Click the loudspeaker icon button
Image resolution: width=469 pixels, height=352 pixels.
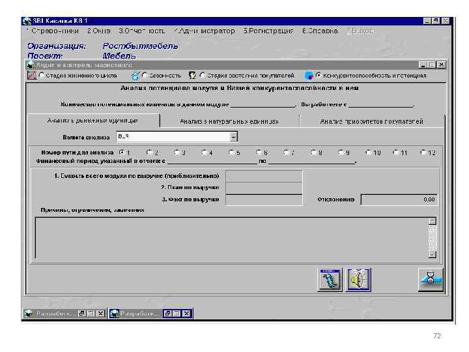tap(358, 280)
